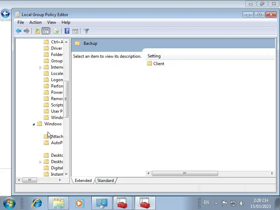
Task: Open Windows Media Player from the taskbar
Action: click(x=79, y=203)
